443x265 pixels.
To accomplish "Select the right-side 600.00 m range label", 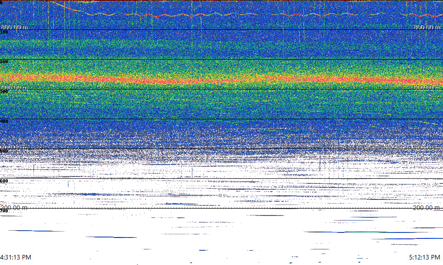I will tap(426, 88).
